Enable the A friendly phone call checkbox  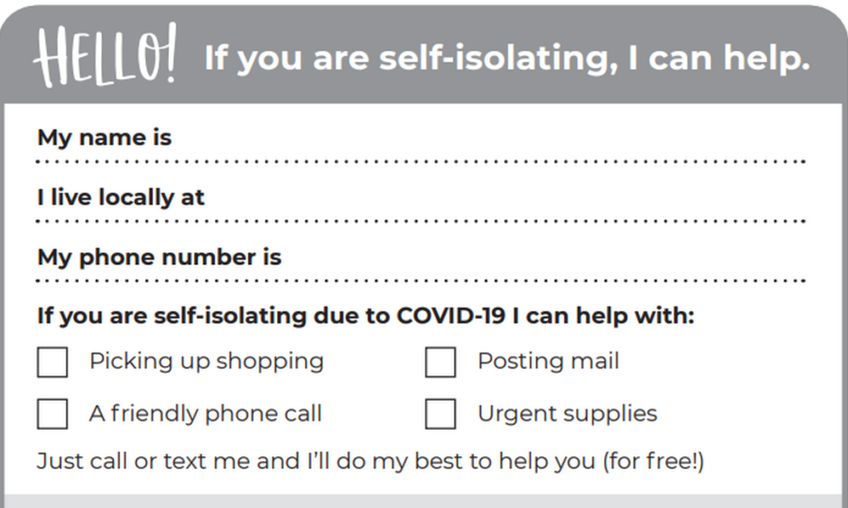pos(53,414)
